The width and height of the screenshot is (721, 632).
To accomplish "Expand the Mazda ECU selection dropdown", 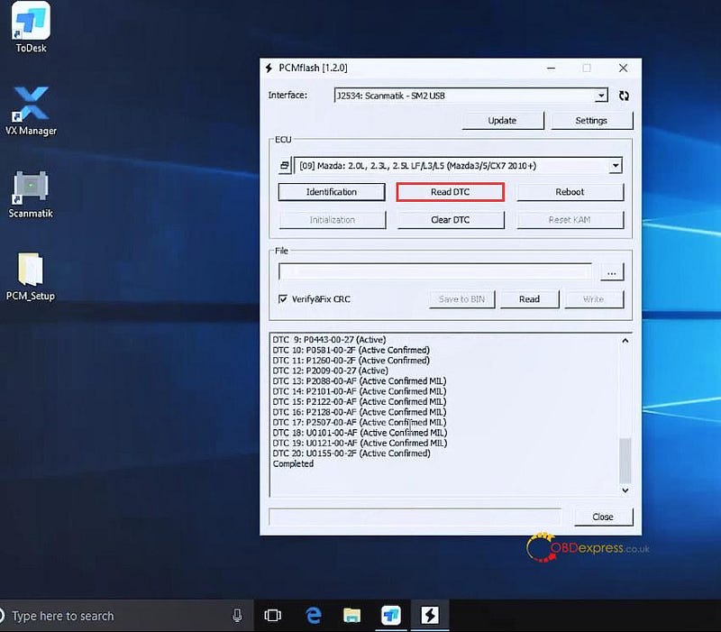I will (616, 166).
